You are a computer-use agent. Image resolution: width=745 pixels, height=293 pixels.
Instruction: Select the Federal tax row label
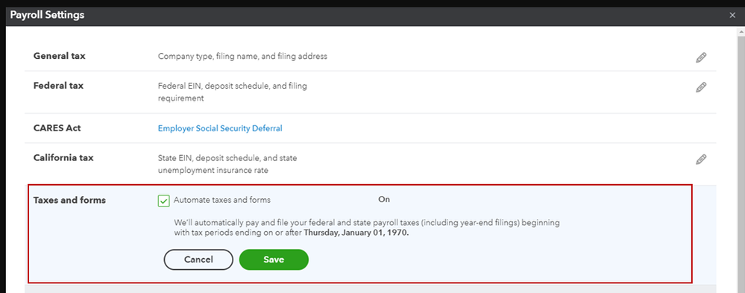pyautogui.click(x=58, y=86)
